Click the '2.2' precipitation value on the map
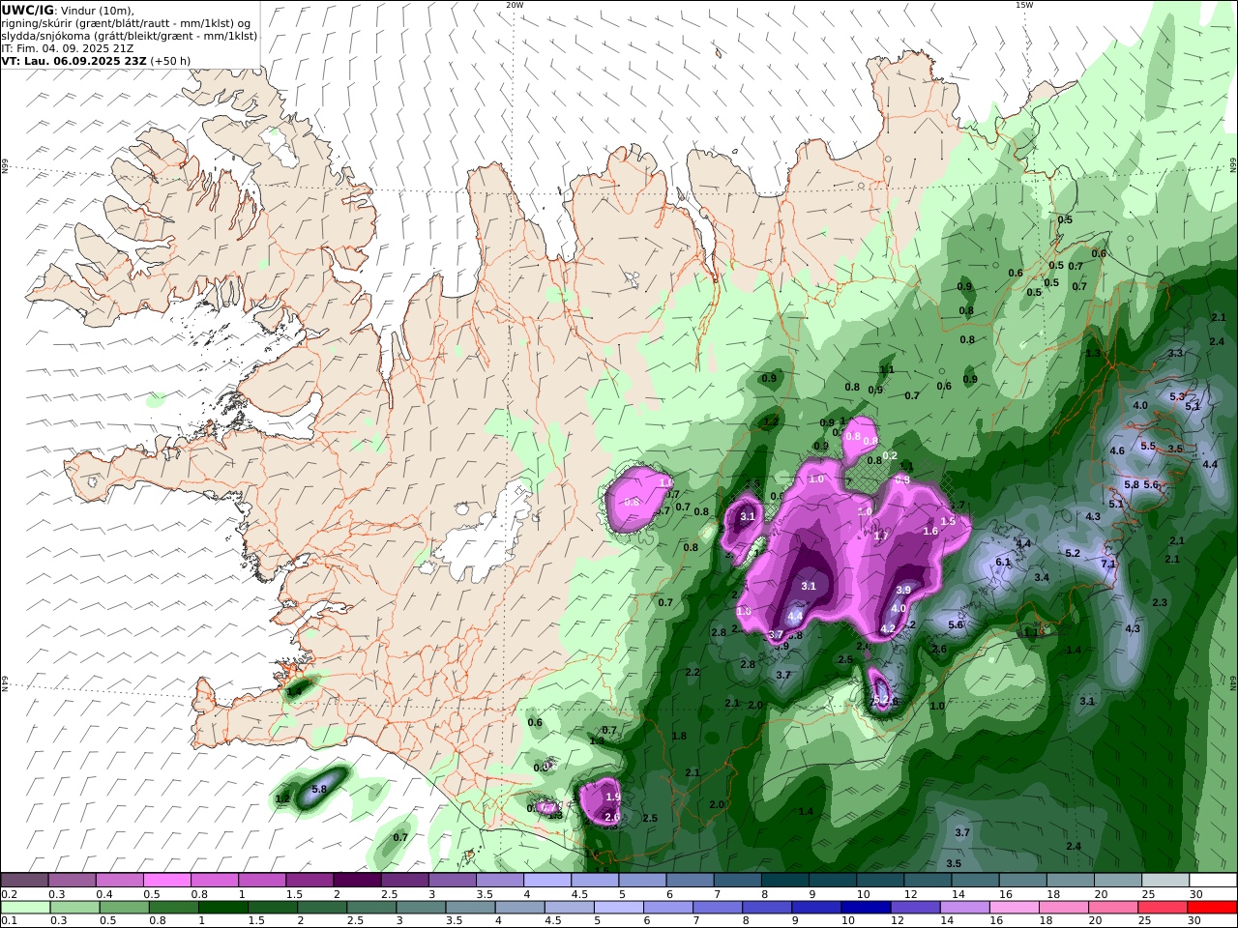The height and width of the screenshot is (928, 1238). click(x=693, y=672)
